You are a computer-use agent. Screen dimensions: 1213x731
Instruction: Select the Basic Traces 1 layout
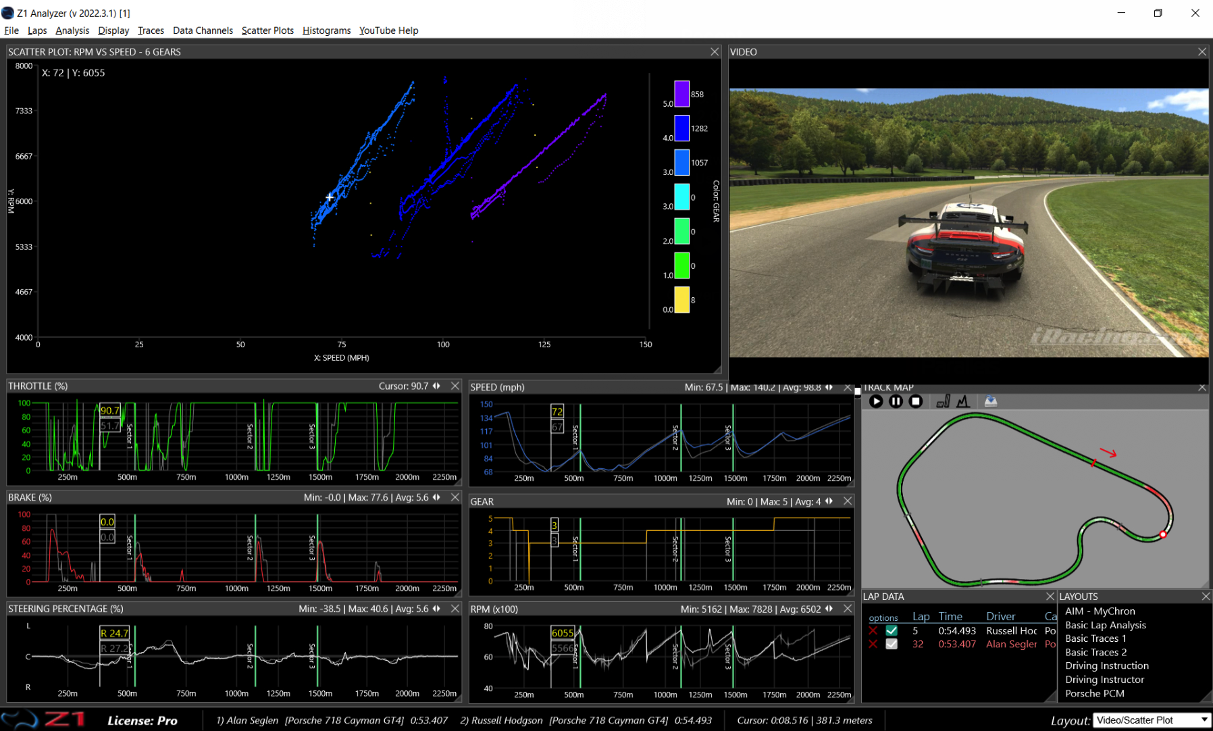(x=1095, y=638)
